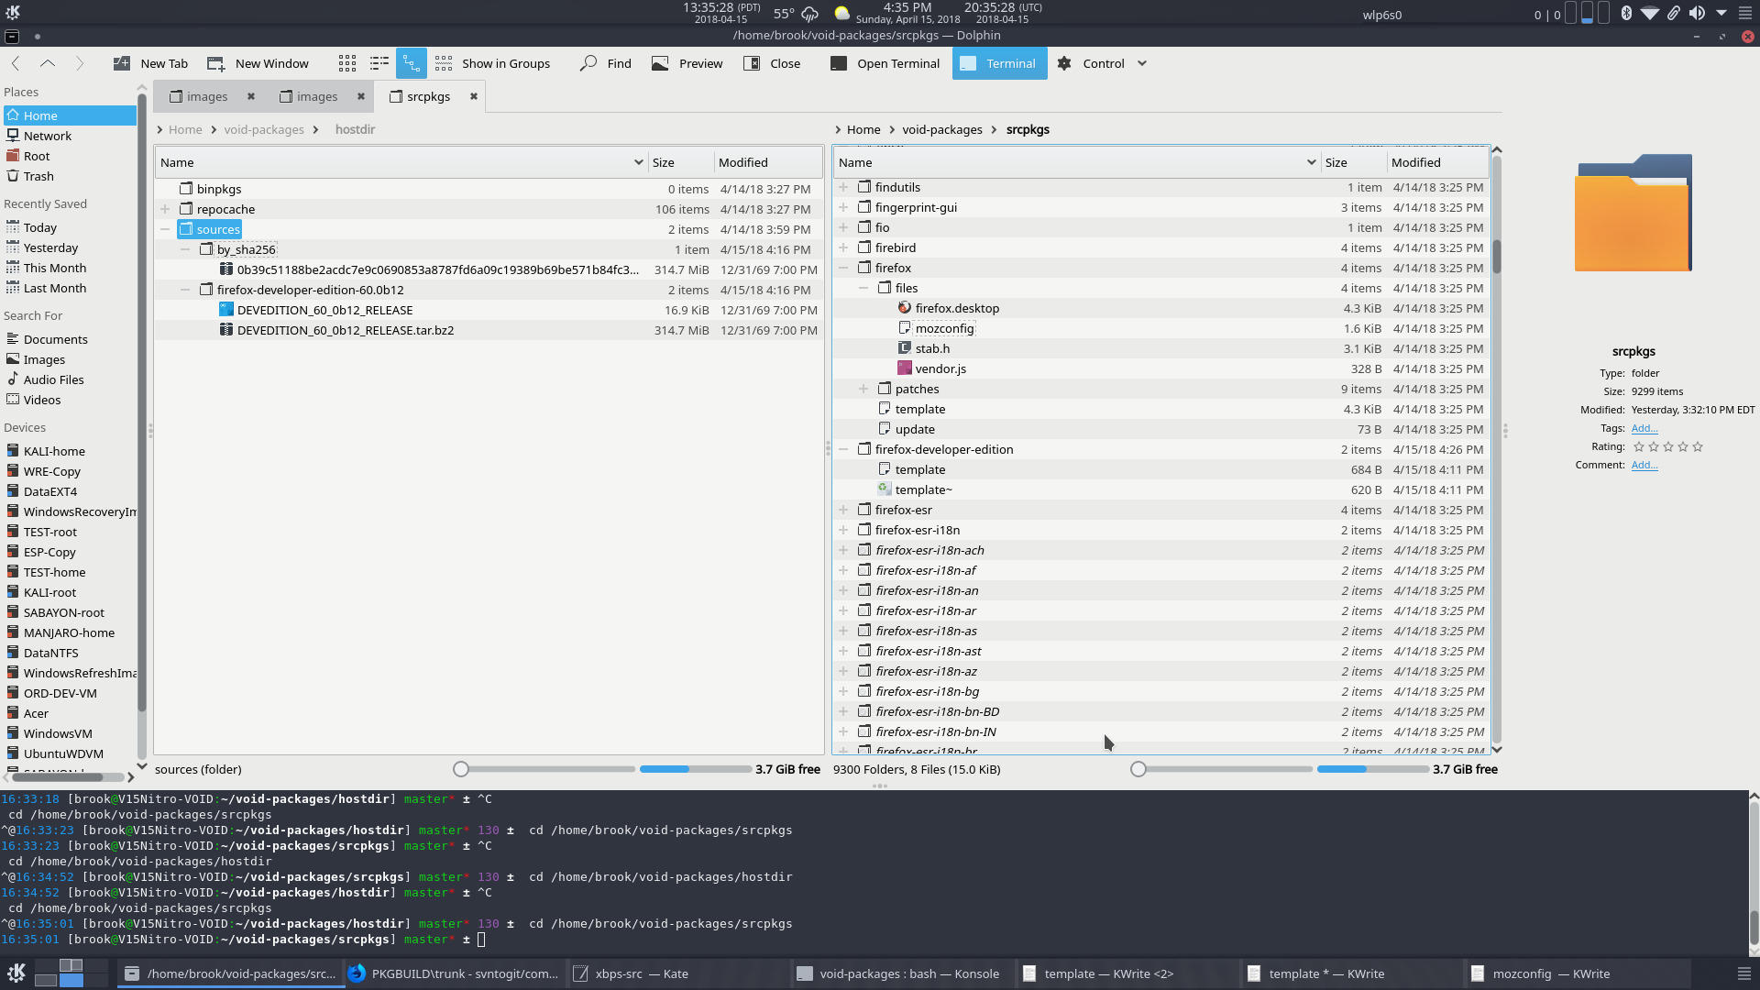Toggle the Terminal panel
Viewport: 1760px width, 990px height.
[999, 63]
